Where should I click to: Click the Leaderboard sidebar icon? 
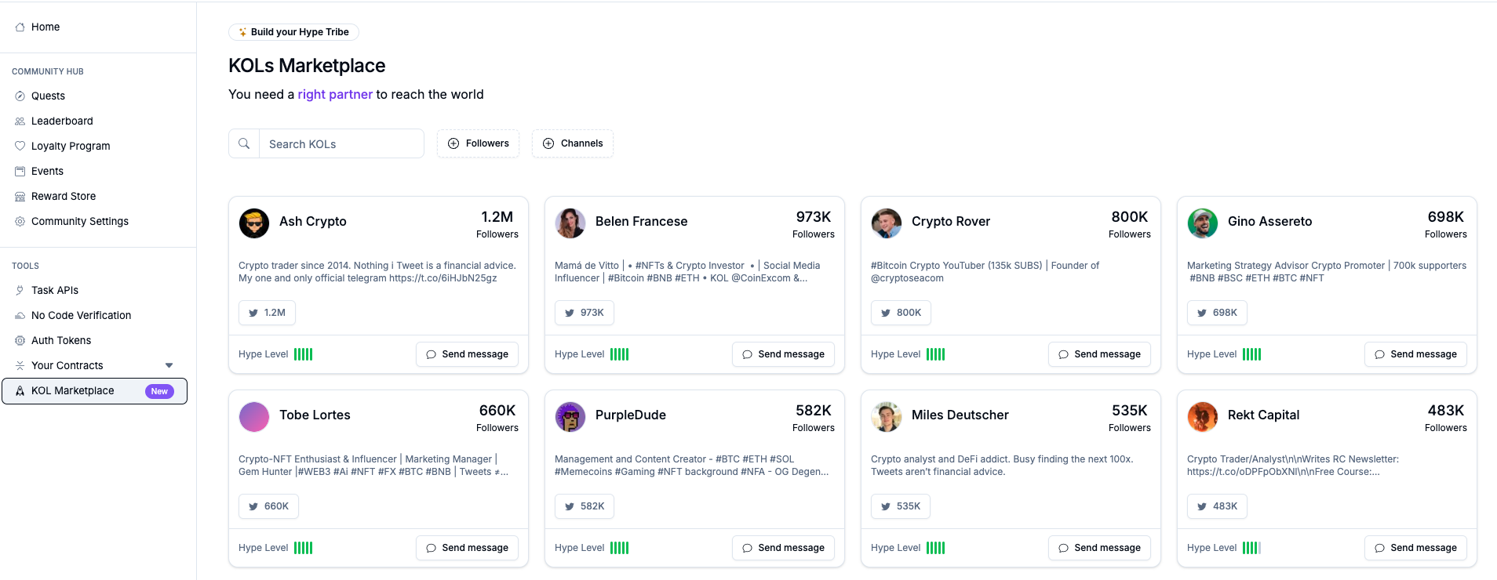tap(20, 121)
